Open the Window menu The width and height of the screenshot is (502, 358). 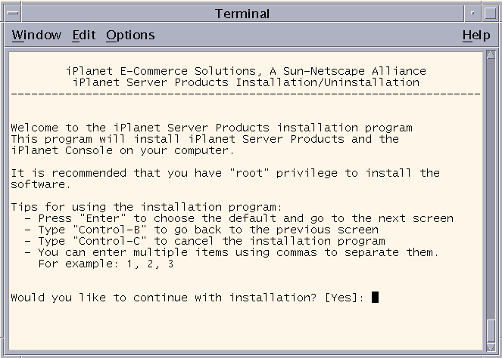pyautogui.click(x=36, y=35)
